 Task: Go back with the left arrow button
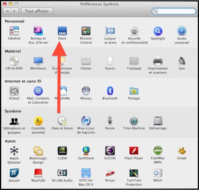coord(7,11)
